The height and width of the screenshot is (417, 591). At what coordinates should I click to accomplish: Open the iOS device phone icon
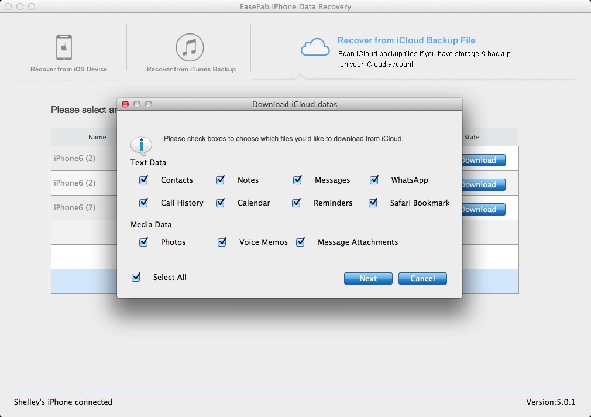[64, 47]
